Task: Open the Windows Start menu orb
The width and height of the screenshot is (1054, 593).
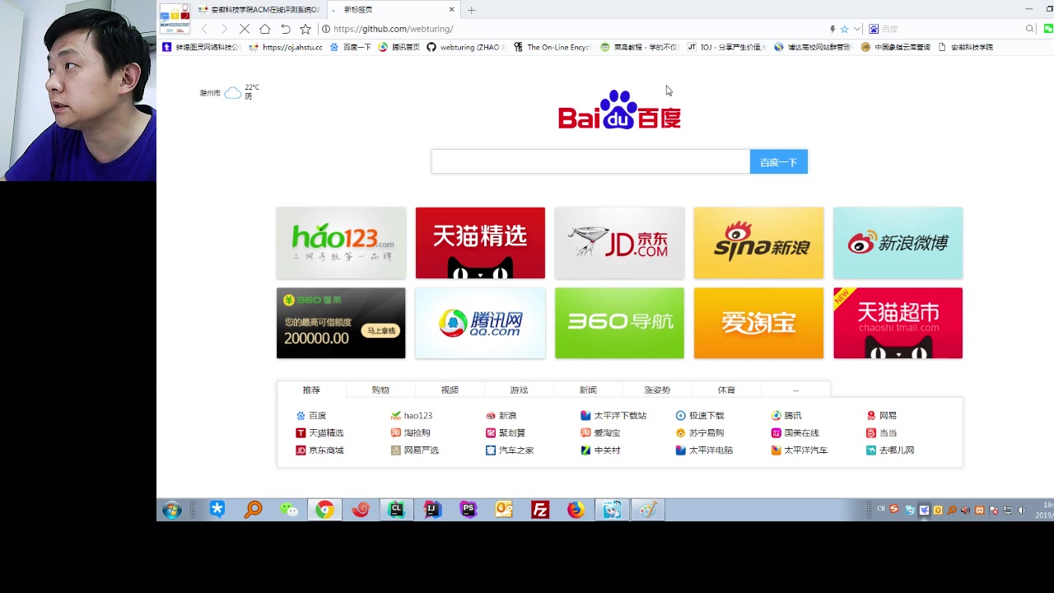Action: pyautogui.click(x=171, y=510)
